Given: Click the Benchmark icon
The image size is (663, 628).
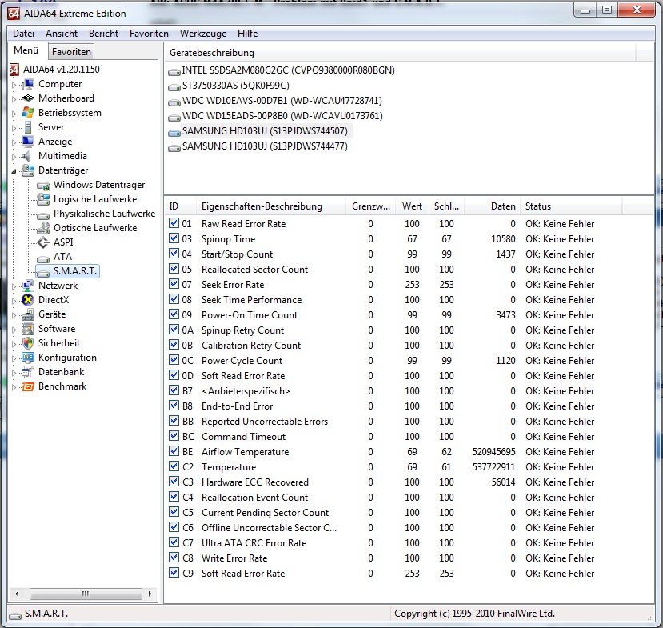Looking at the screenshot, I should [x=28, y=386].
